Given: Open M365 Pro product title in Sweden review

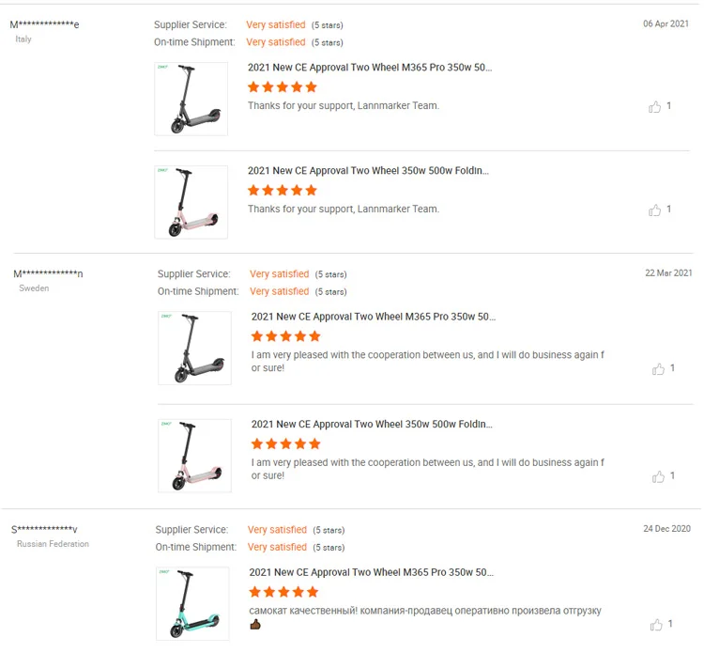Looking at the screenshot, I should point(374,317).
